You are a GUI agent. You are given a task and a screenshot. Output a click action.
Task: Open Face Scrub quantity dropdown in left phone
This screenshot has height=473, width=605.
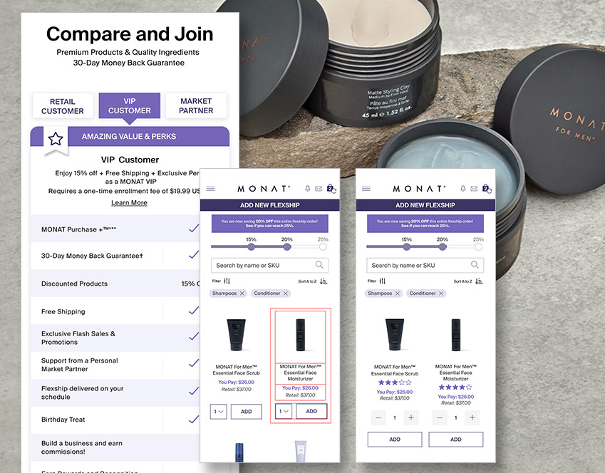pyautogui.click(x=218, y=412)
